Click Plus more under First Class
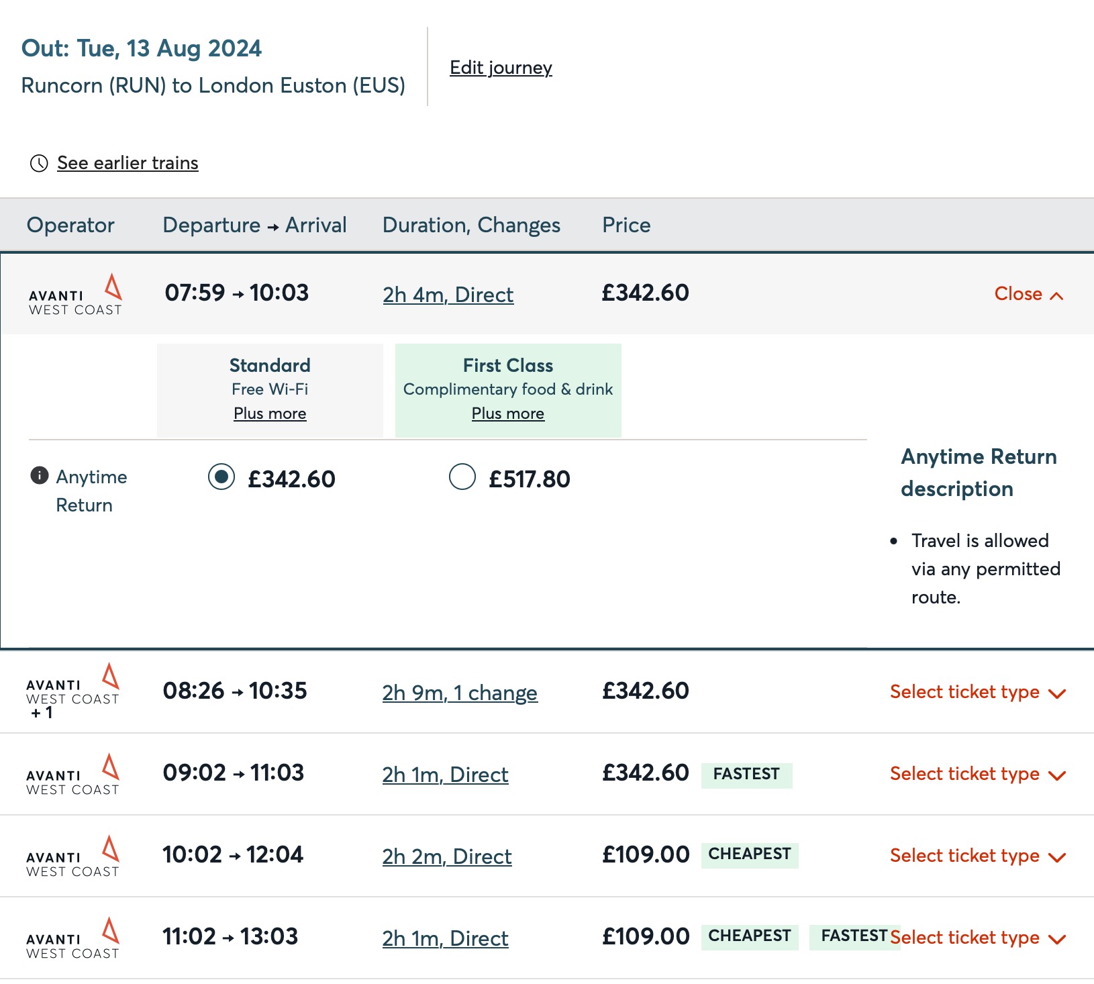 tap(508, 413)
